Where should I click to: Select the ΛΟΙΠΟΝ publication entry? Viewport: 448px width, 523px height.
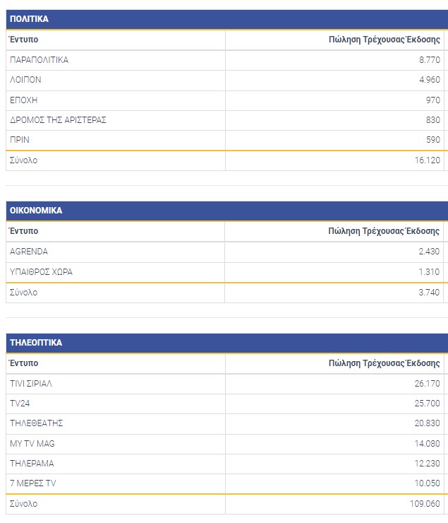(x=25, y=80)
